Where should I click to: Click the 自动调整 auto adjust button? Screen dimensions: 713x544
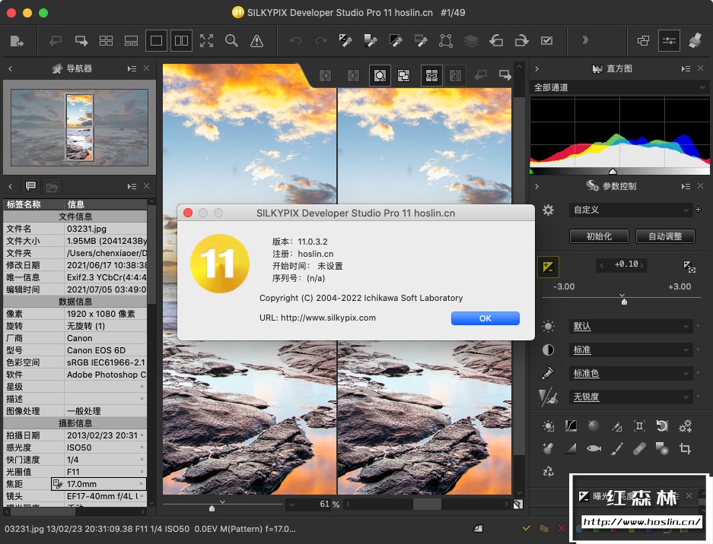(665, 236)
